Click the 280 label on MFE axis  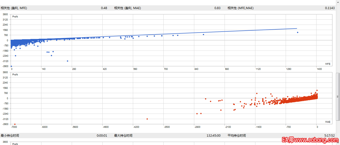[x=74, y=69]
